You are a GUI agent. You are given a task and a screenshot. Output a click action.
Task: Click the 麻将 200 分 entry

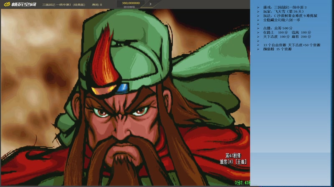point(301,37)
